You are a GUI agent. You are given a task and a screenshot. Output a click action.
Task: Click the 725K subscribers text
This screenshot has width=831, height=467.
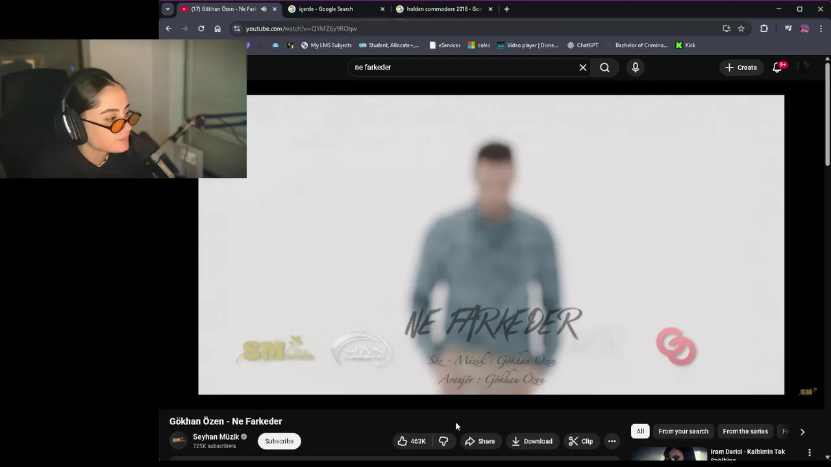[x=214, y=446]
